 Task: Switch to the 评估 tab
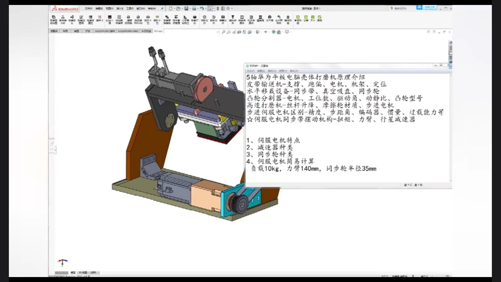(87, 31)
